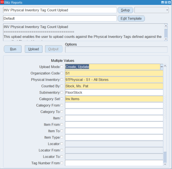Screen dimensions: 172x169
Task: Tick Multiple Values checkbox for Item To
Action: [62, 131]
